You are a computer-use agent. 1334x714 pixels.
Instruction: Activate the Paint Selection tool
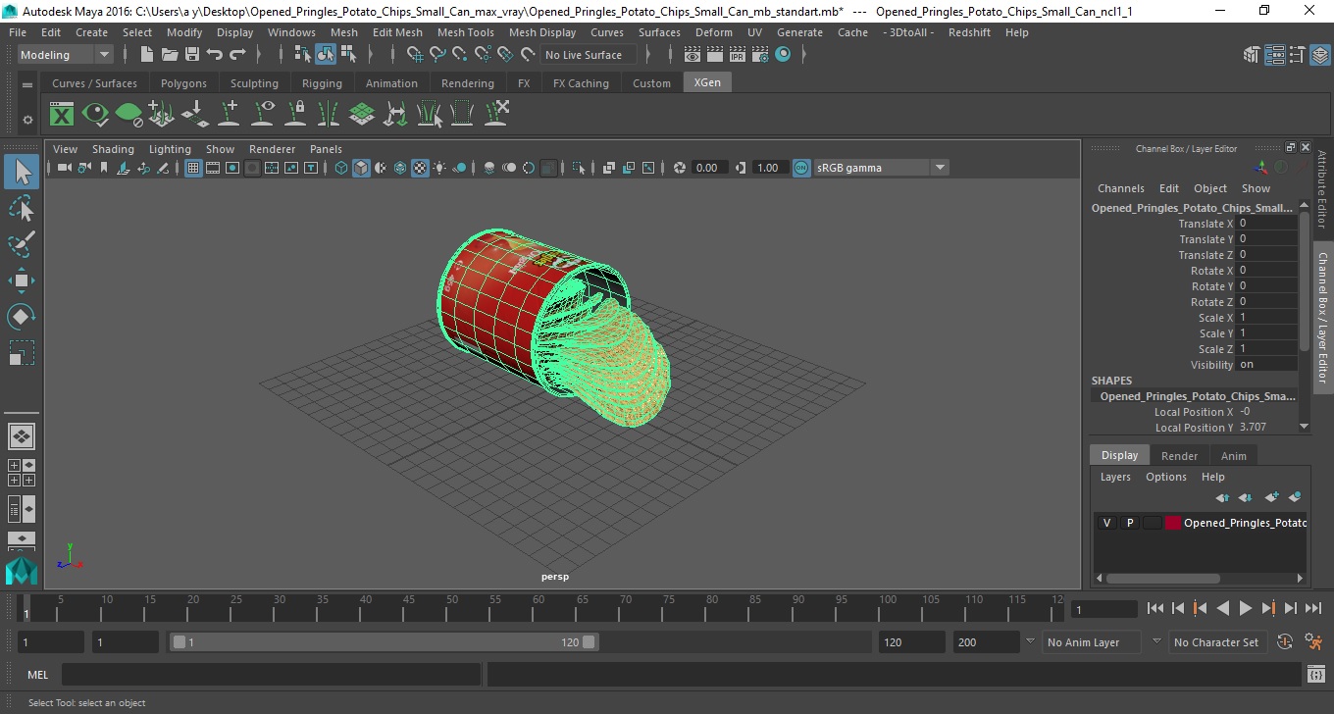(x=22, y=244)
